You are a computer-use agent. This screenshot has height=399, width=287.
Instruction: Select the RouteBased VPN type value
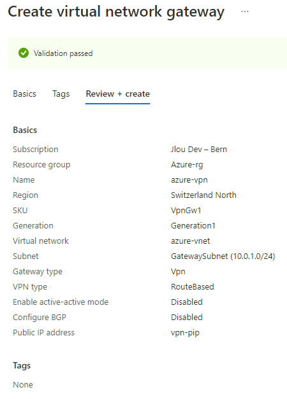(x=193, y=287)
